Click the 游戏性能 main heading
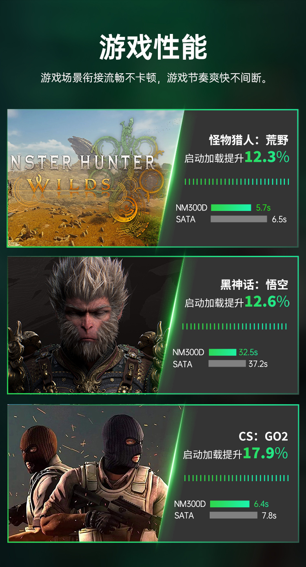The width and height of the screenshot is (306, 567). click(153, 47)
